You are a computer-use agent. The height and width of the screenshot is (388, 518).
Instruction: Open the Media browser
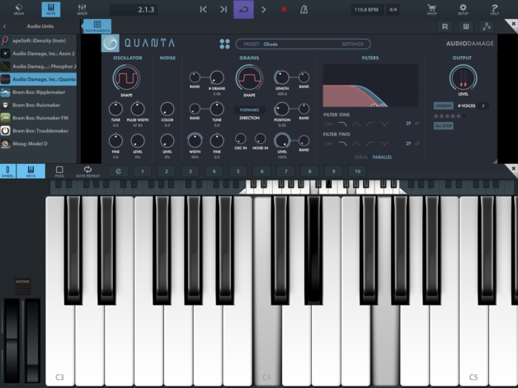[19, 9]
